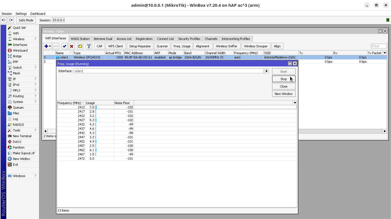Click the Redo arrow in the toolbar

point(11,20)
